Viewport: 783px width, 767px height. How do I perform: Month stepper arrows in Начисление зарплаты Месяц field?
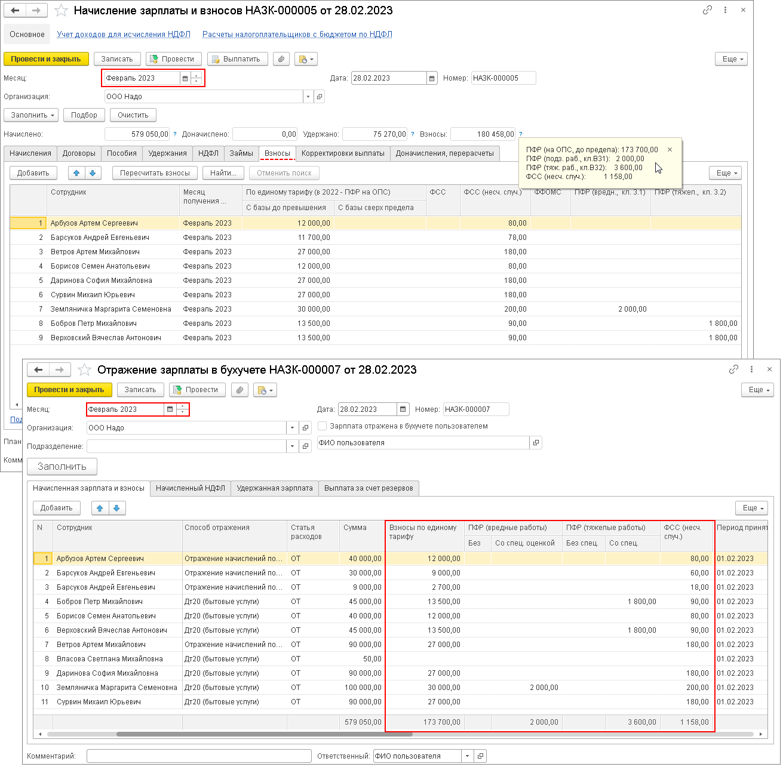[x=196, y=78]
